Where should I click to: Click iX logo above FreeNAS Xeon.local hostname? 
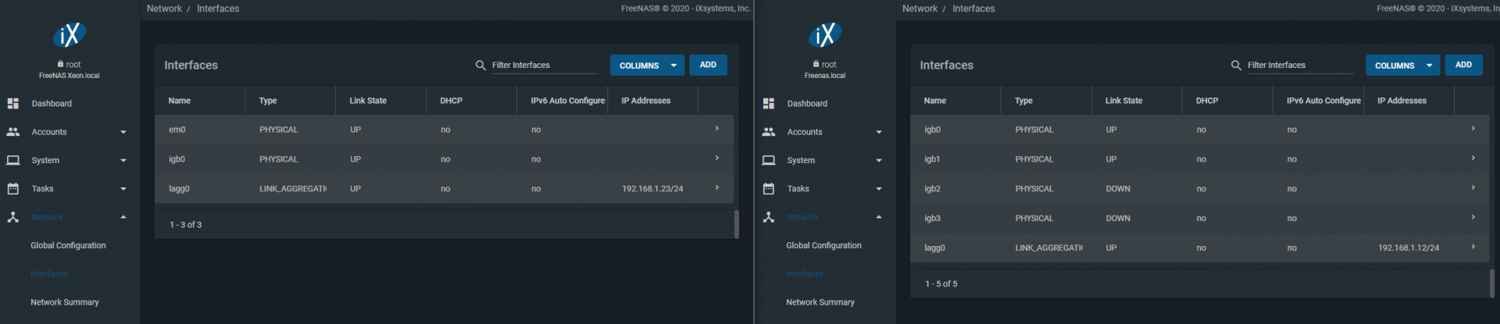coord(69,34)
